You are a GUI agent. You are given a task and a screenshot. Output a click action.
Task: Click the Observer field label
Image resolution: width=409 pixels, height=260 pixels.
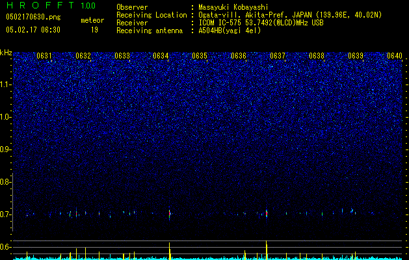[x=132, y=7]
